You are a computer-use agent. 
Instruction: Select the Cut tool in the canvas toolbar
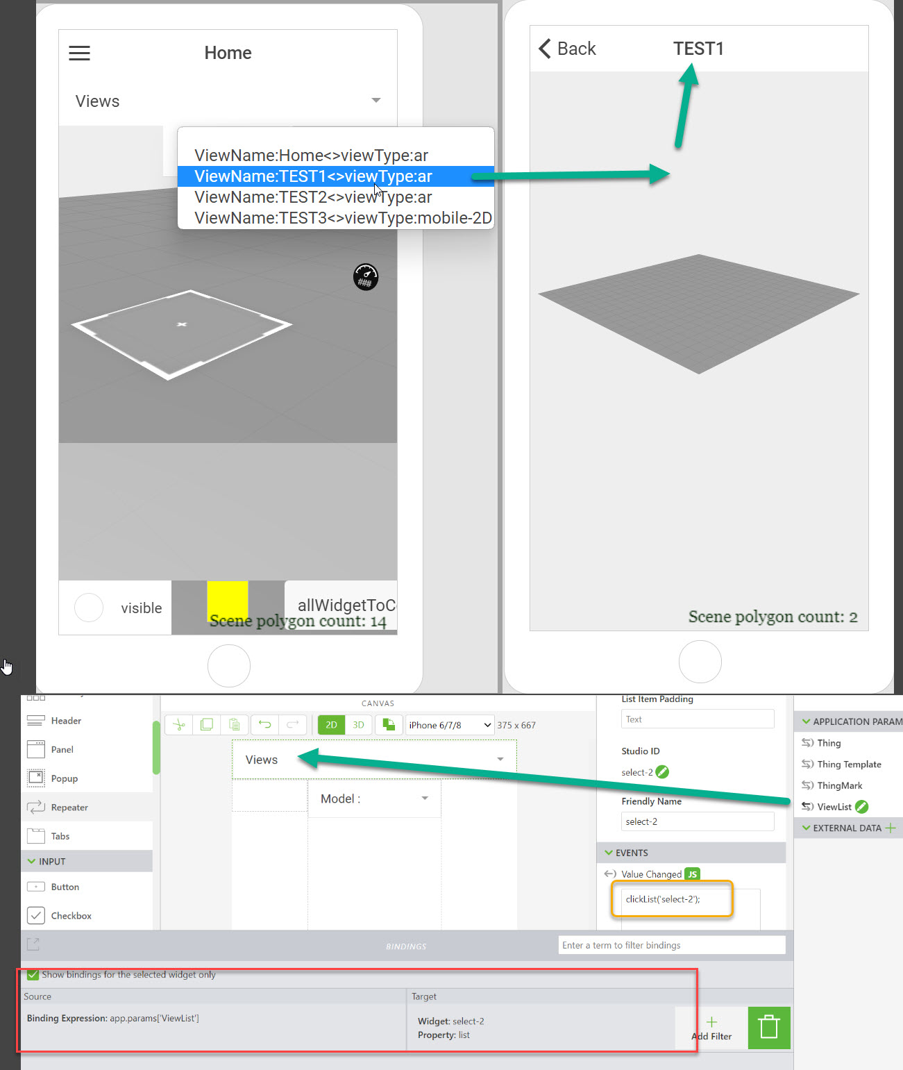tap(179, 724)
